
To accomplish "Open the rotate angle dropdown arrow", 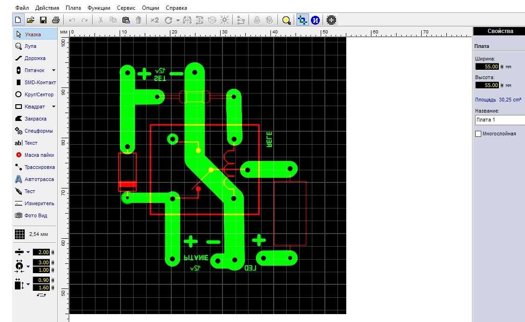I will (178, 20).
